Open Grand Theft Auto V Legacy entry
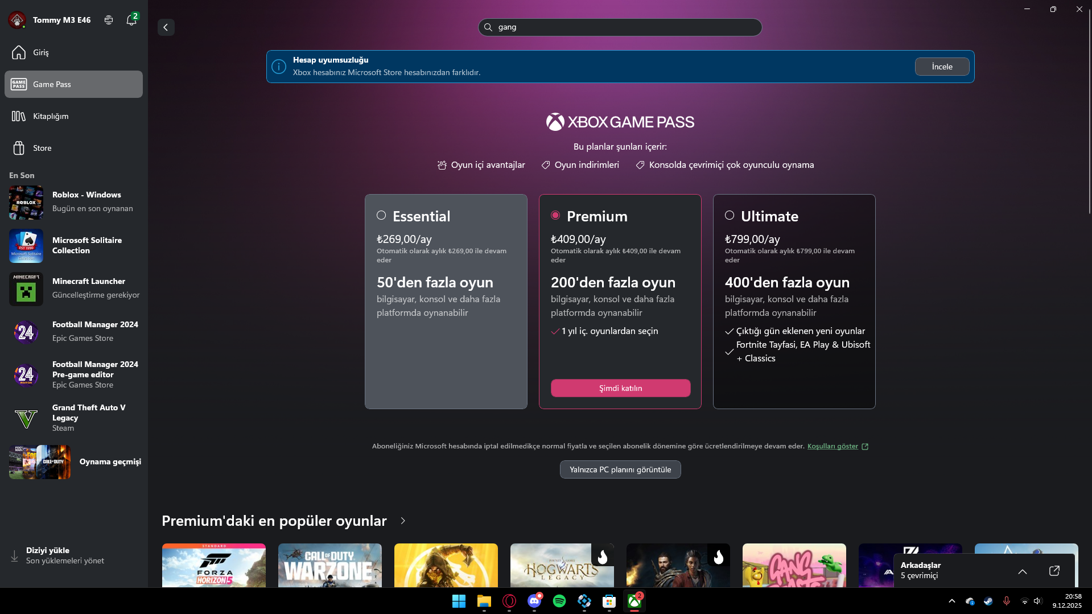Screen dimensions: 1092x614 [x=74, y=418]
